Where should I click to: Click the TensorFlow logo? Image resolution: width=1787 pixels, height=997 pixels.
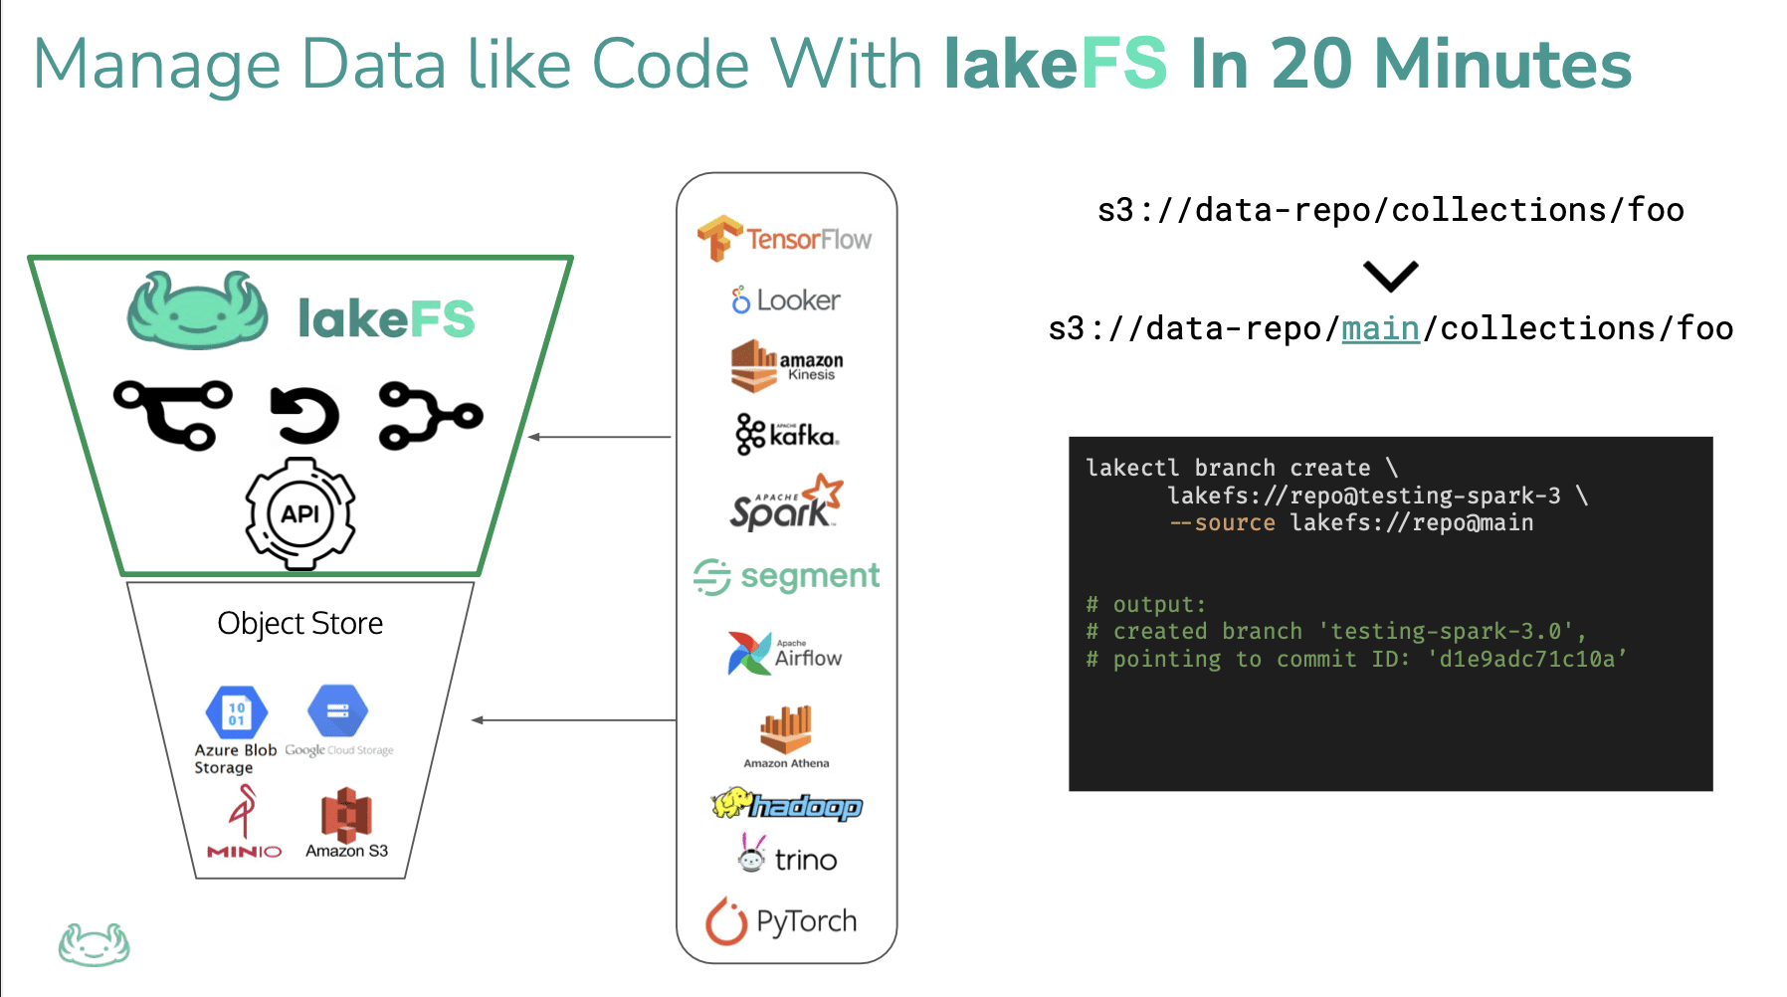point(784,239)
